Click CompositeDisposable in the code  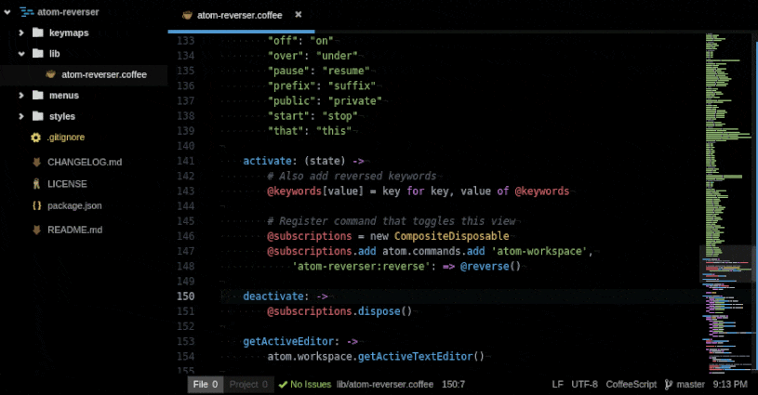tap(451, 236)
